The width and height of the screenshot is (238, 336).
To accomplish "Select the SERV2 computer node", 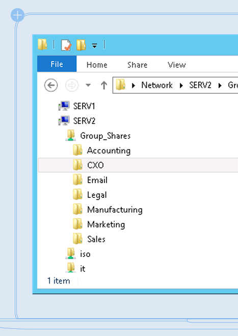I will 77,121.
